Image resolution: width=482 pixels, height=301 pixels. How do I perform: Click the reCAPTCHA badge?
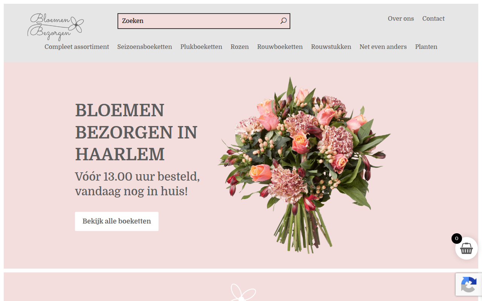(x=469, y=284)
